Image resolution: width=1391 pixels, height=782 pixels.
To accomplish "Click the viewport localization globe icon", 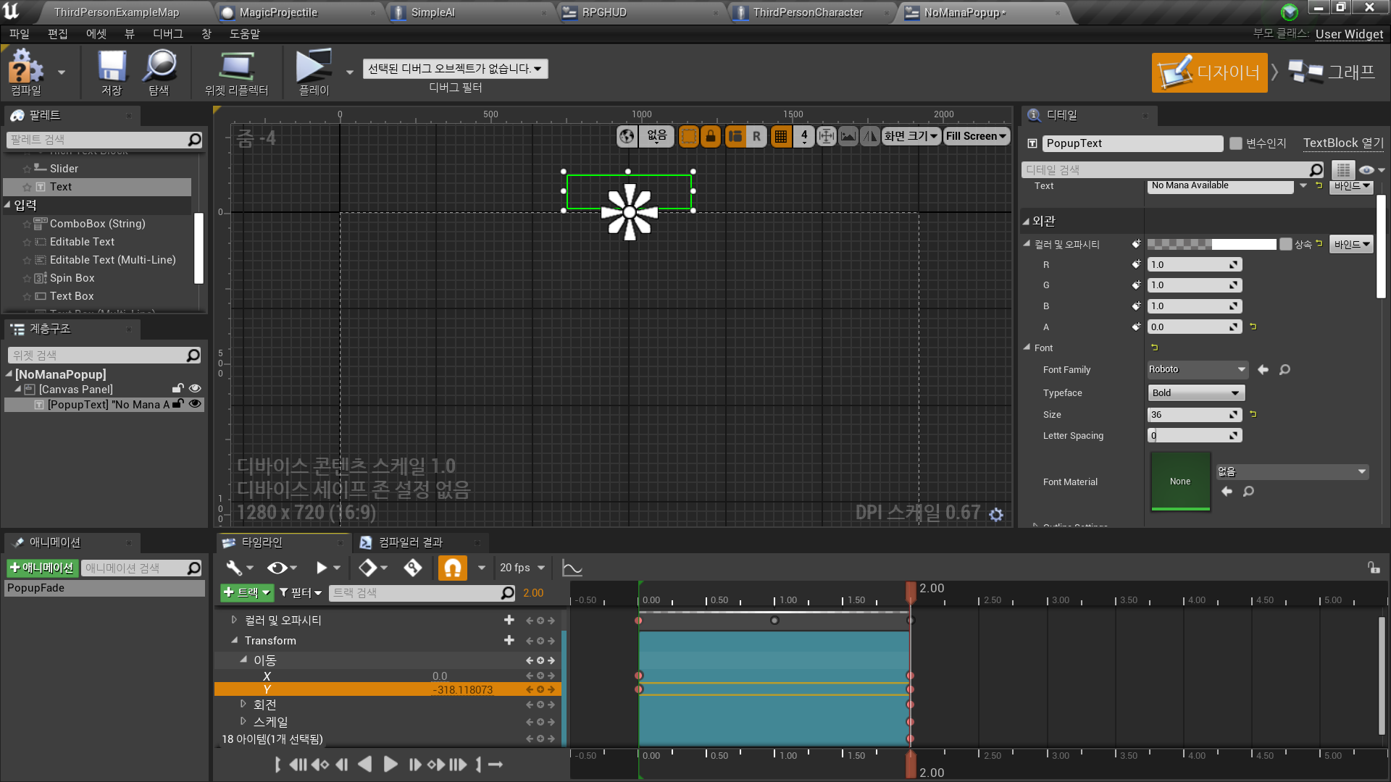I will pos(627,136).
